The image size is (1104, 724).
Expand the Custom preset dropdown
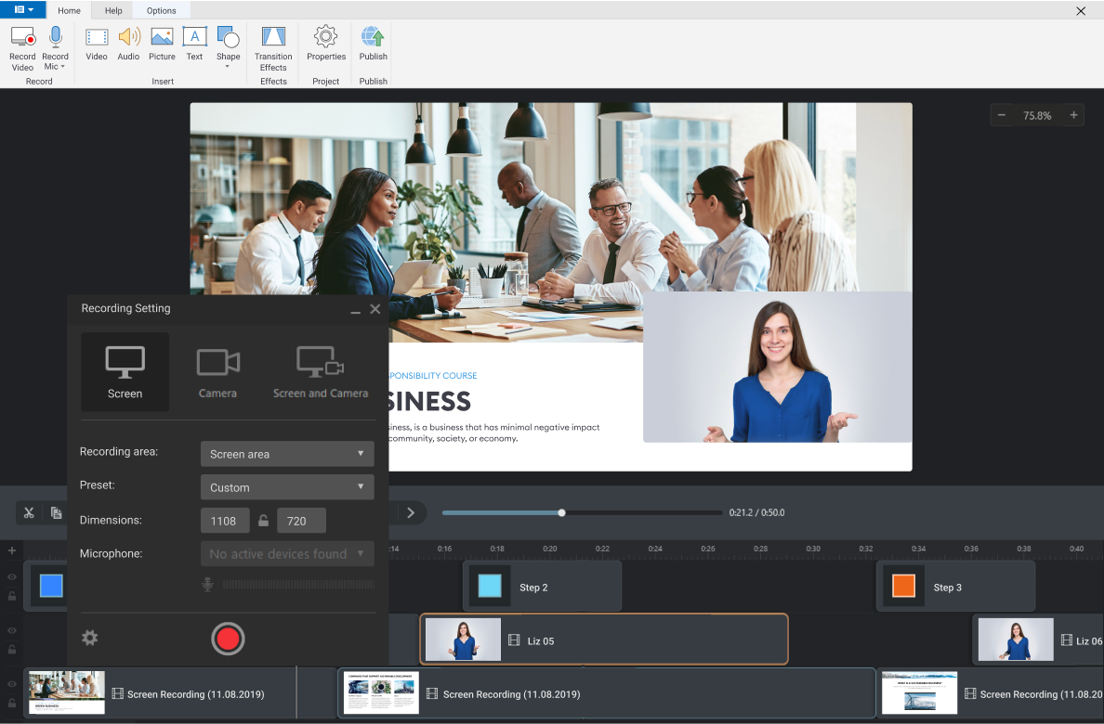[287, 486]
